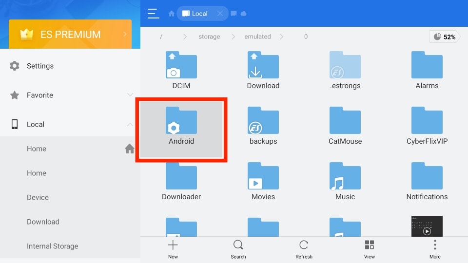Open Settings in the sidebar
This screenshot has height=263, width=468.
tap(40, 66)
